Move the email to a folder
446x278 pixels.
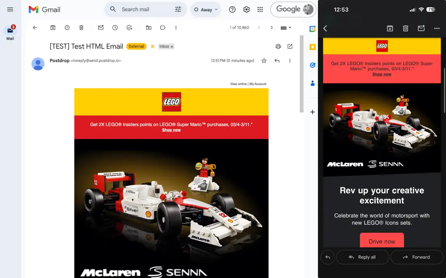coord(149,27)
